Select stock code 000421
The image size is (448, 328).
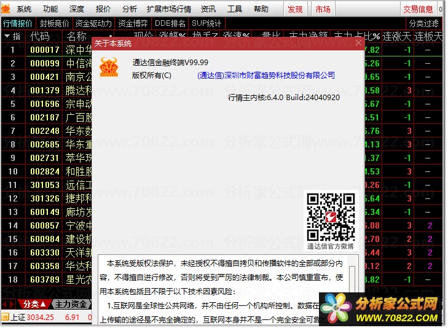click(45, 77)
